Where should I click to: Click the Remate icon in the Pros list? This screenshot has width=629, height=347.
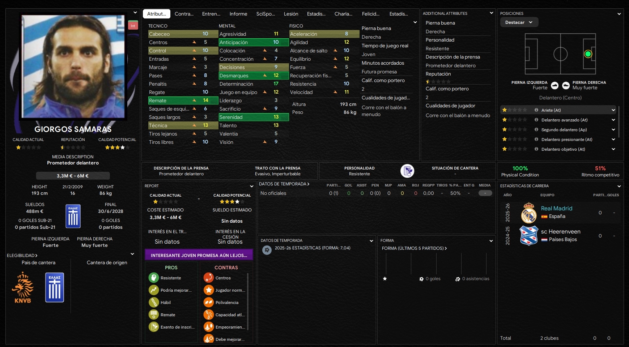[154, 314]
